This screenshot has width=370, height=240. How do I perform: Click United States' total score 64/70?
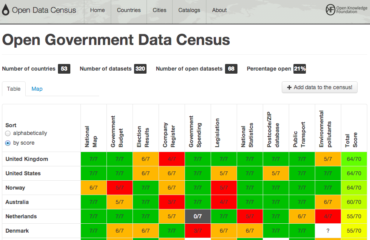point(354,173)
